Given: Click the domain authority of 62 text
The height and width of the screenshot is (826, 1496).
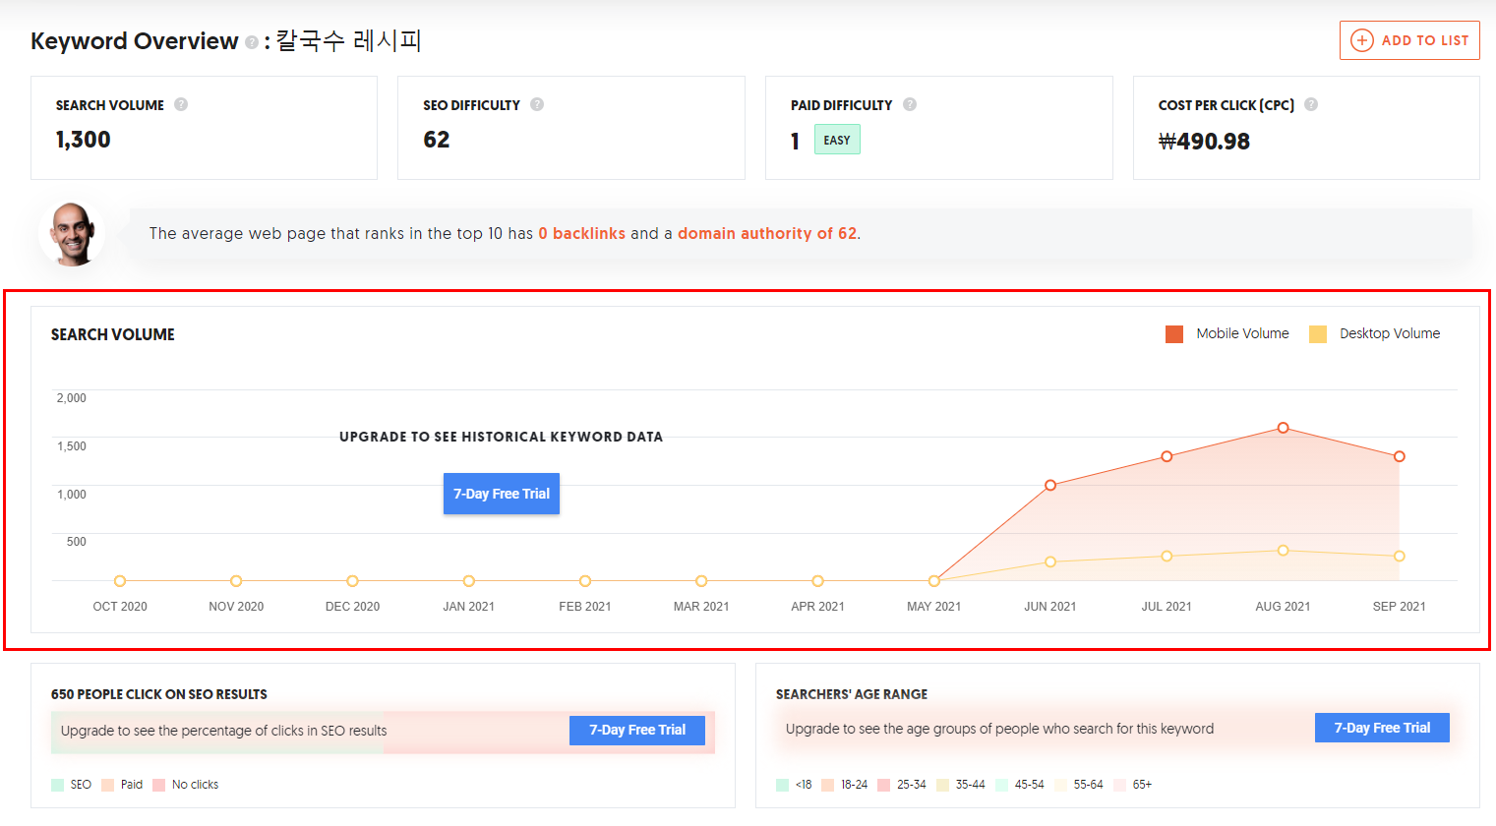Looking at the screenshot, I should 767,233.
